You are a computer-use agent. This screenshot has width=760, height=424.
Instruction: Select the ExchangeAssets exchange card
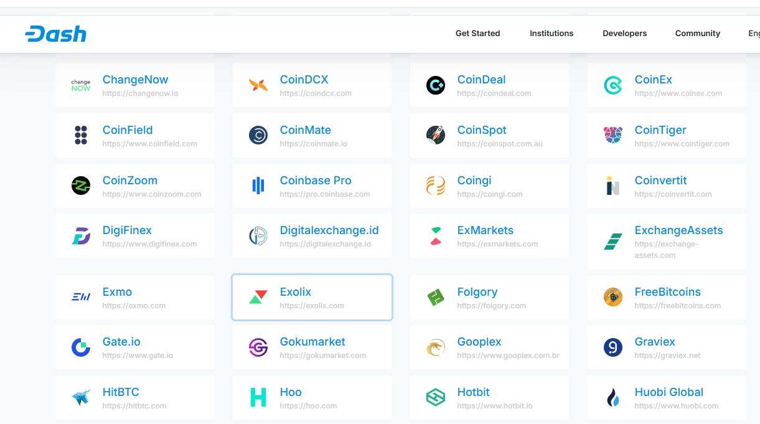pyautogui.click(x=667, y=241)
